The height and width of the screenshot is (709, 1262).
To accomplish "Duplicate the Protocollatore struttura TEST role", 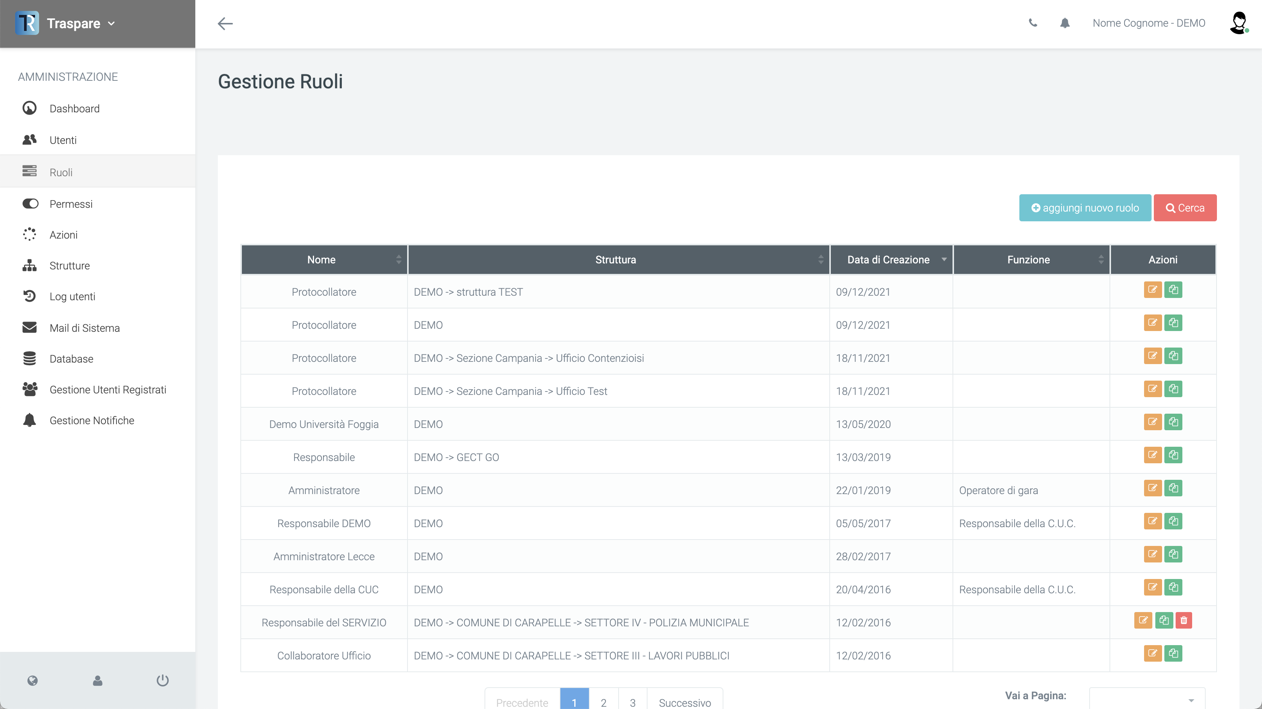I will 1173,290.
